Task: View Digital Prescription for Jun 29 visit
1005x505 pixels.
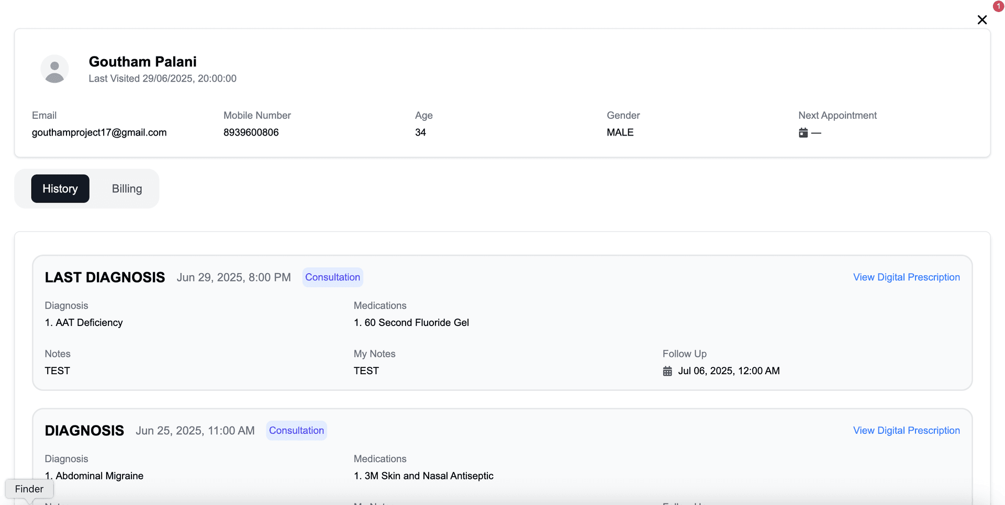Action: (906, 277)
